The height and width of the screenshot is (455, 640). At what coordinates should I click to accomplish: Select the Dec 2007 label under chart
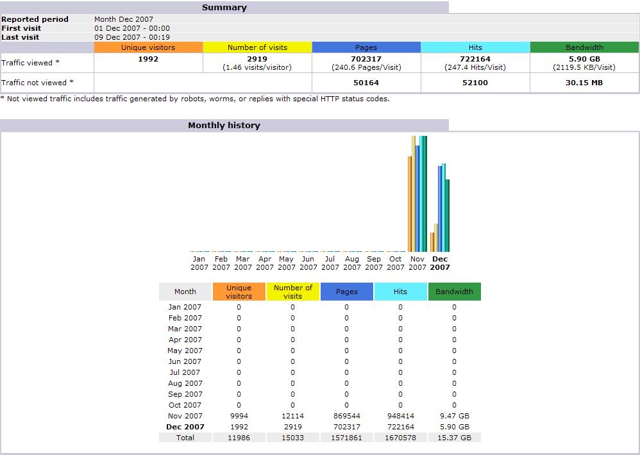[439, 263]
